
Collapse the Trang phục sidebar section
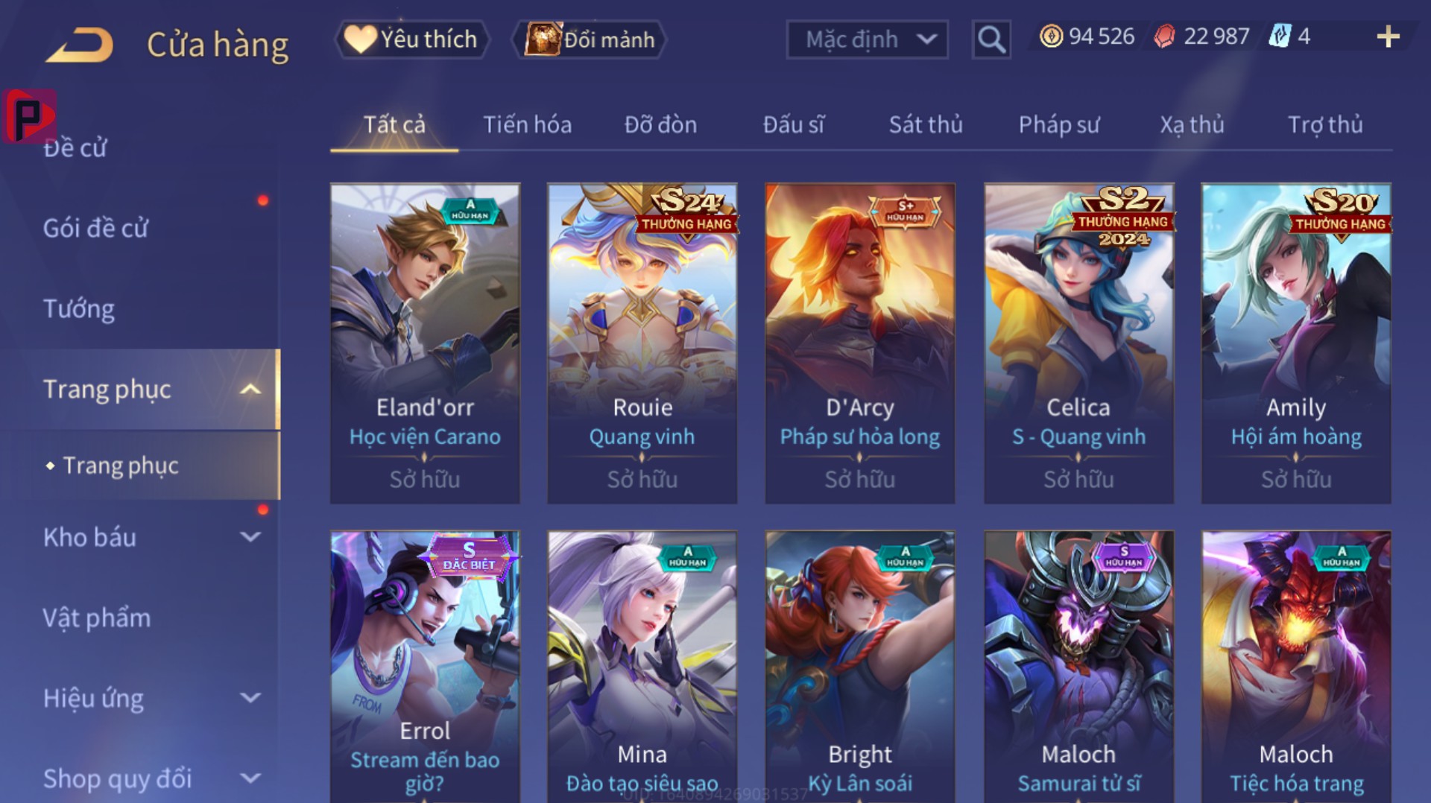click(x=251, y=389)
